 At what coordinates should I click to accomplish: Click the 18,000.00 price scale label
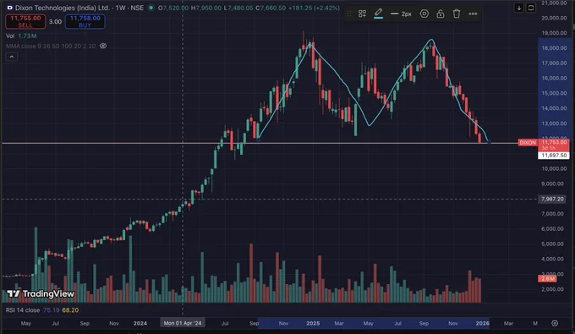[x=554, y=48]
